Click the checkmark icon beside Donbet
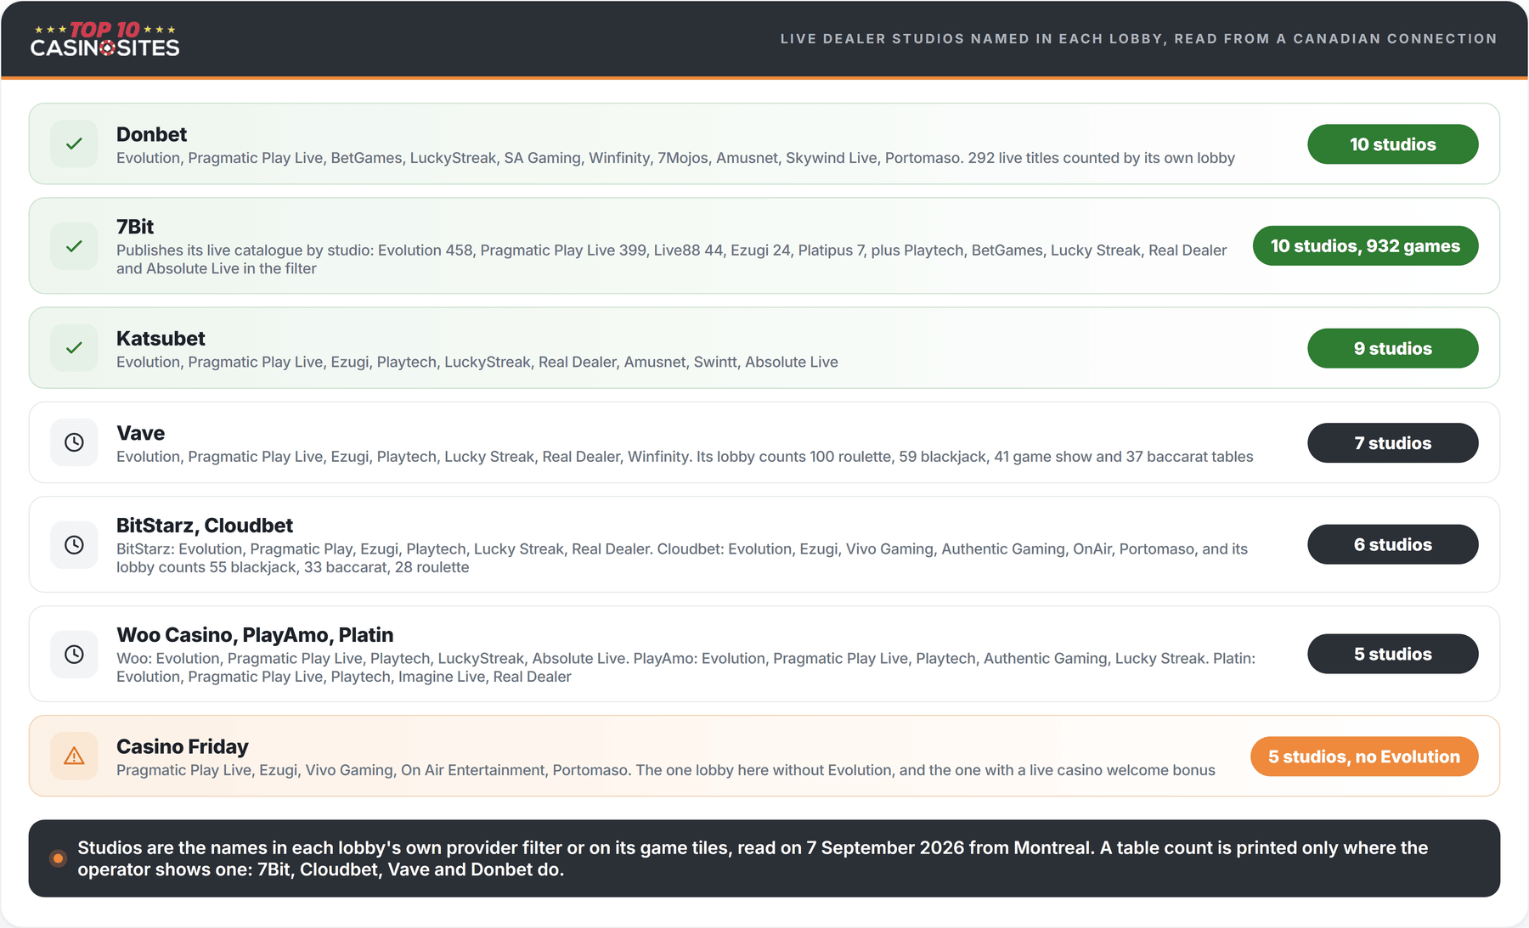 [x=75, y=143]
